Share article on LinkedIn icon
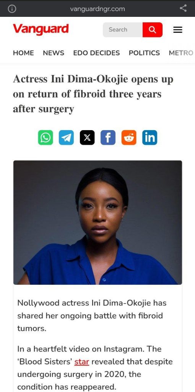This screenshot has height=392, width=195. point(149,137)
